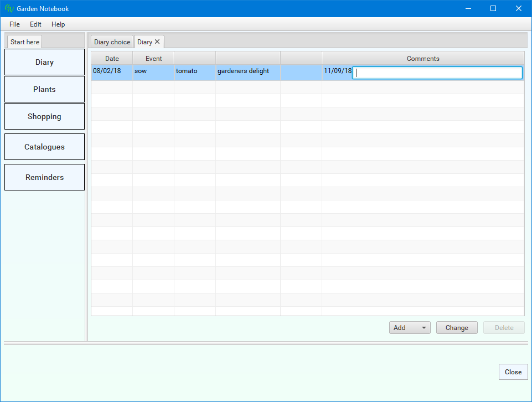Click the Close button at bottom right
Viewport: 532px width, 402px height.
coord(513,372)
